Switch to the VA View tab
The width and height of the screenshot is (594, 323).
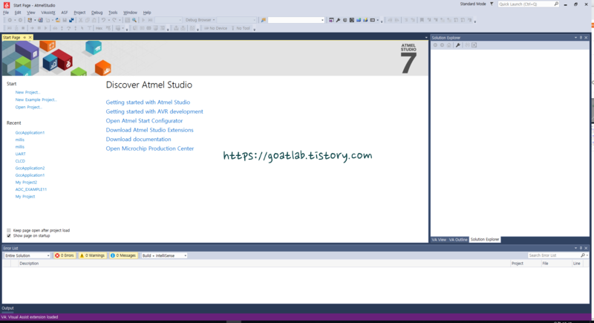click(439, 239)
